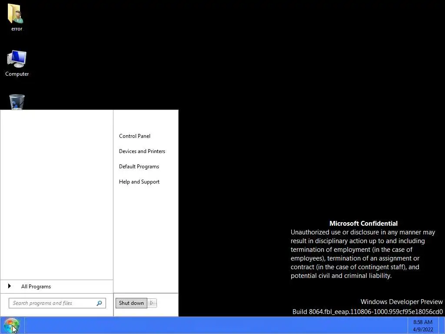This screenshot has width=445, height=334.
Task: Open the shut down options arrow
Action: click(152, 303)
